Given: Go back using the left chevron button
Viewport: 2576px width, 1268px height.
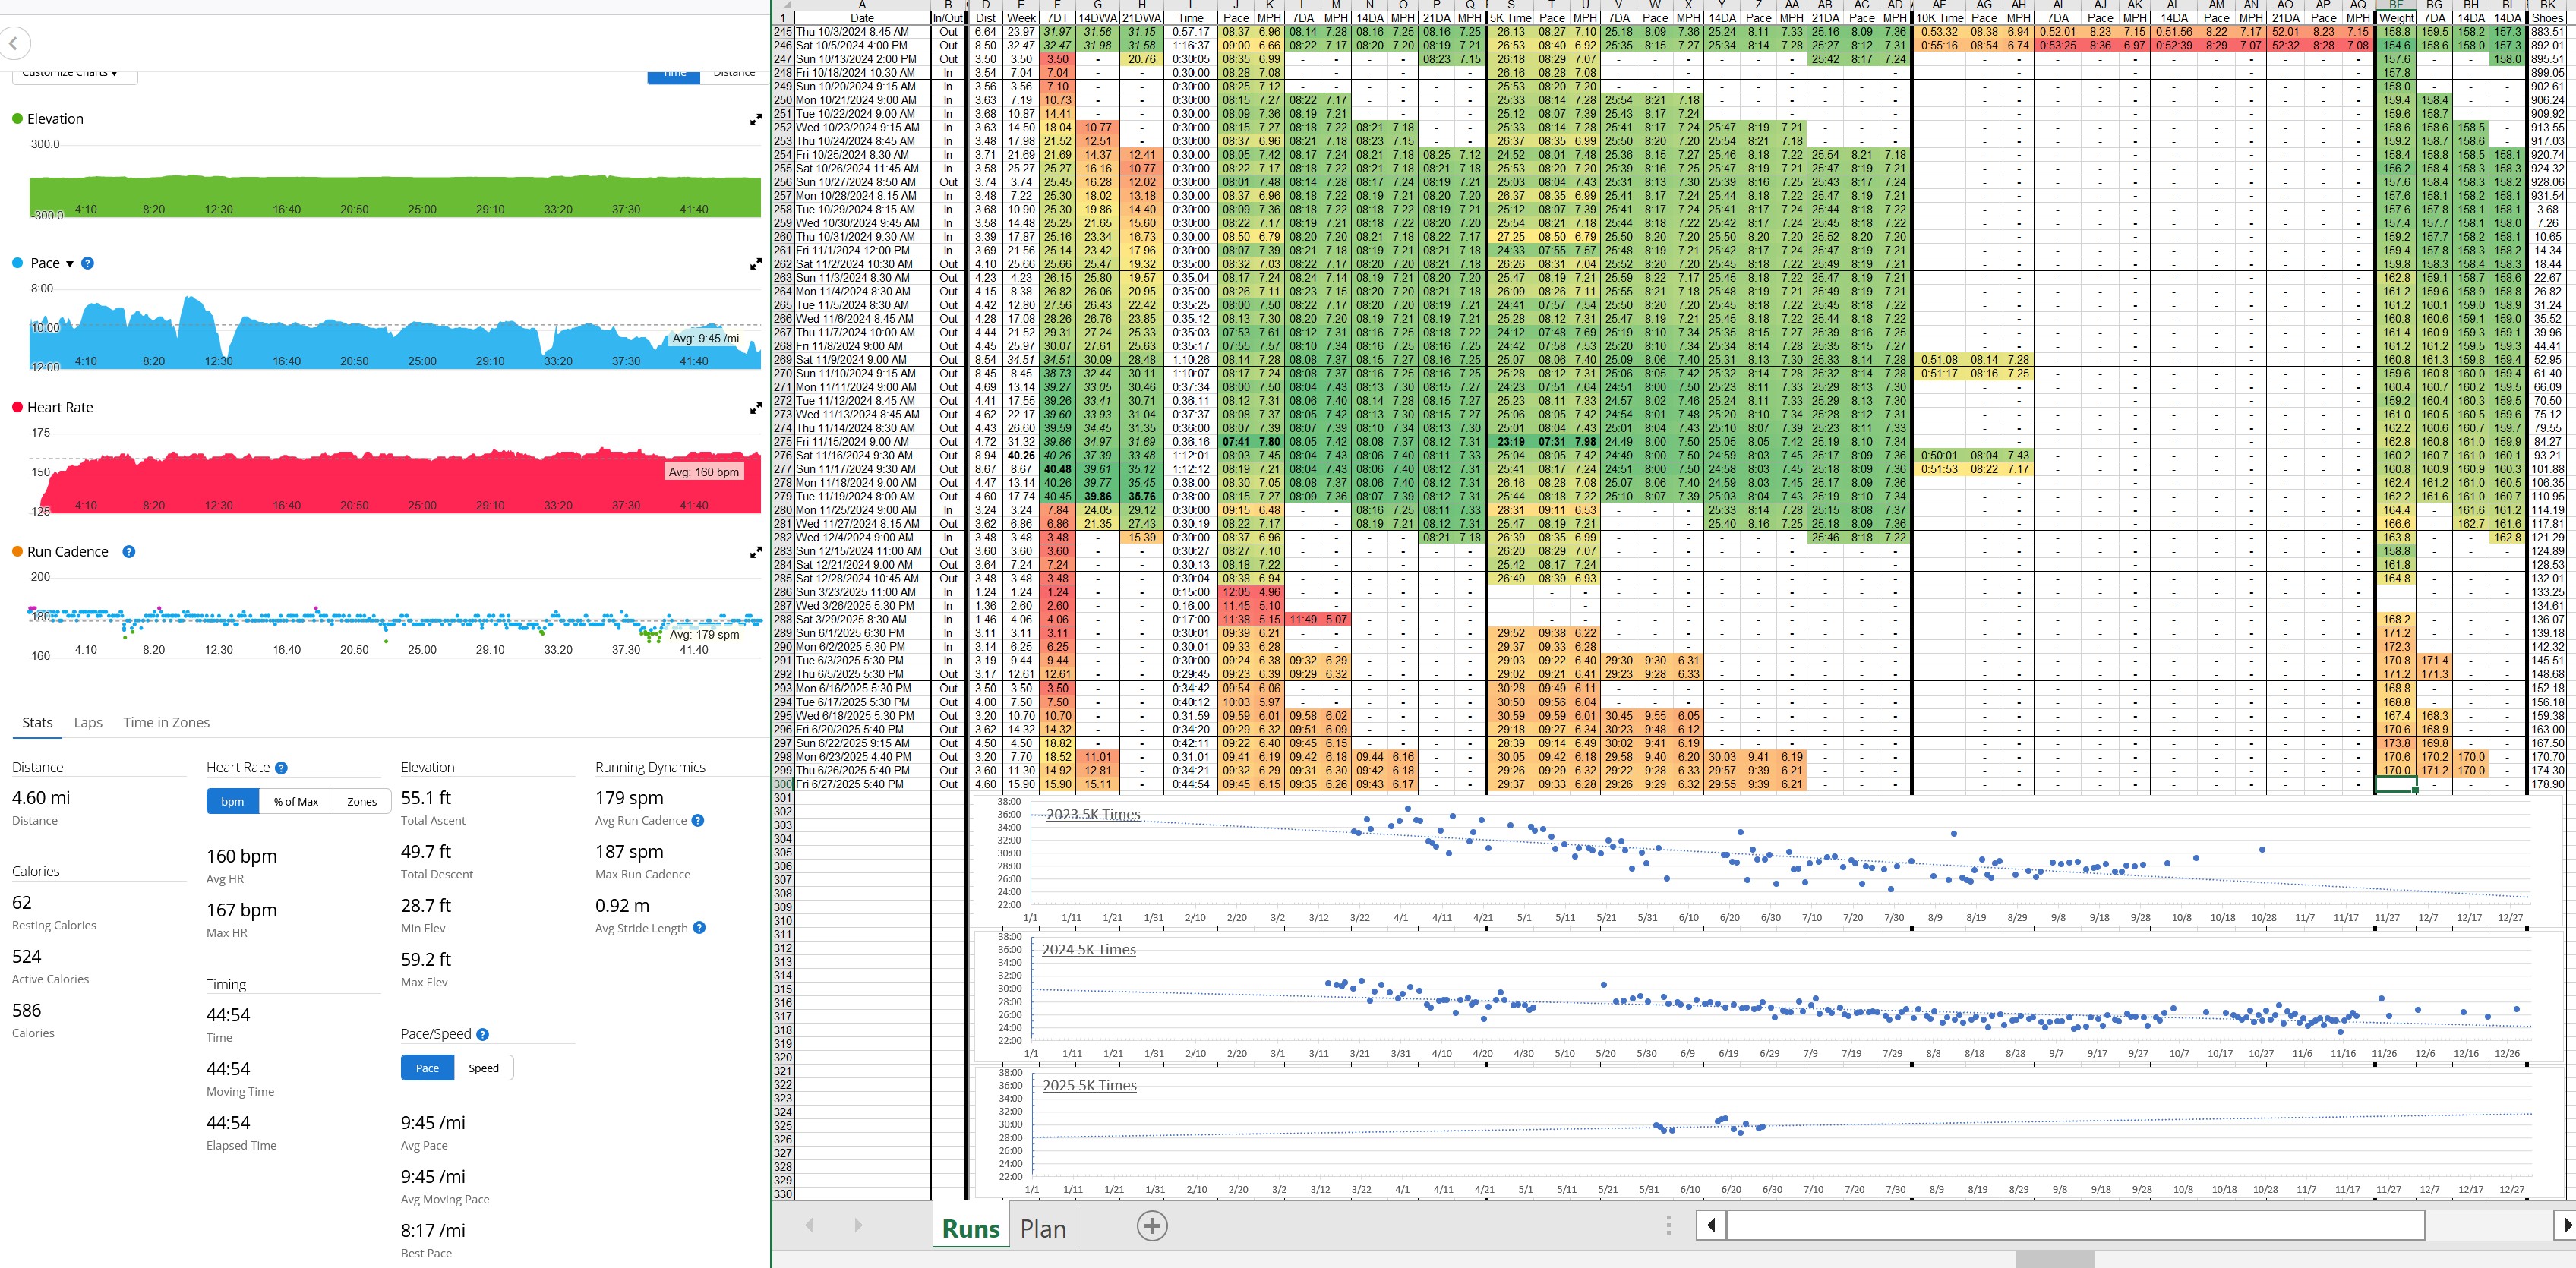Looking at the screenshot, I should pyautogui.click(x=13, y=44).
